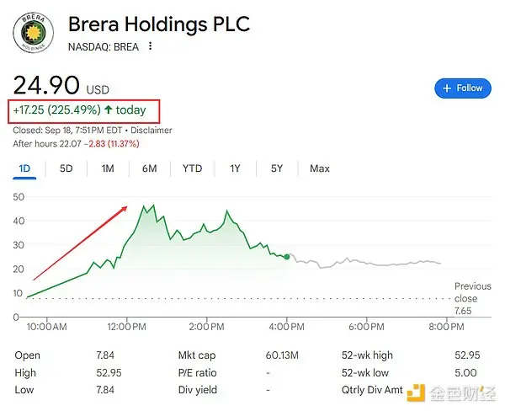505x411 pixels.
Task: Show the Max chart range
Action: pyautogui.click(x=320, y=168)
